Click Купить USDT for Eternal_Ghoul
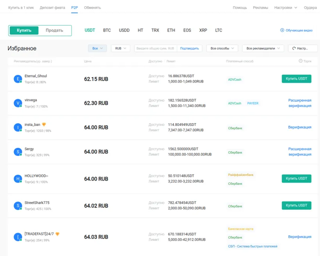This screenshot has height=256, width=320. pyautogui.click(x=296, y=78)
